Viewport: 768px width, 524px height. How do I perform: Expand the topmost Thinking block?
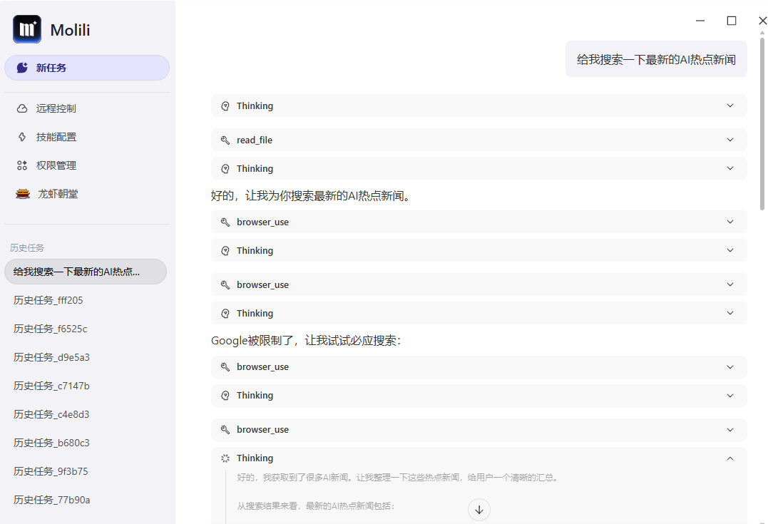pos(729,106)
